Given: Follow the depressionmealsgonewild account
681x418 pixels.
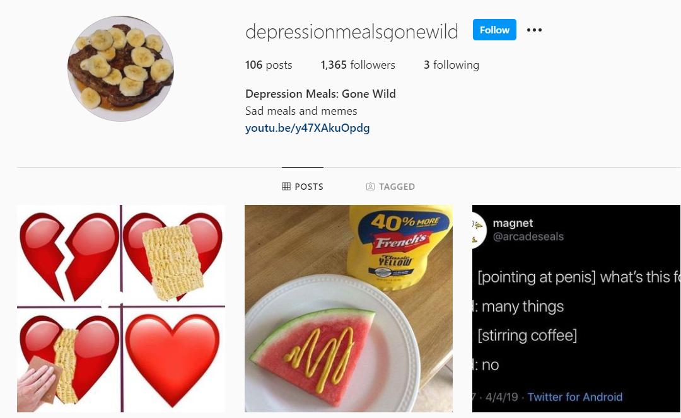Looking at the screenshot, I should pos(494,30).
